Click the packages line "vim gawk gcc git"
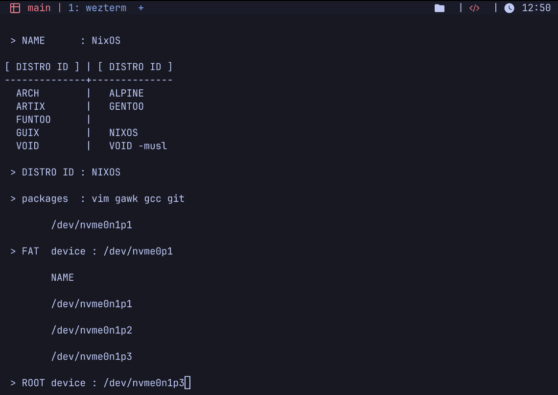The height and width of the screenshot is (395, 558). pos(138,198)
